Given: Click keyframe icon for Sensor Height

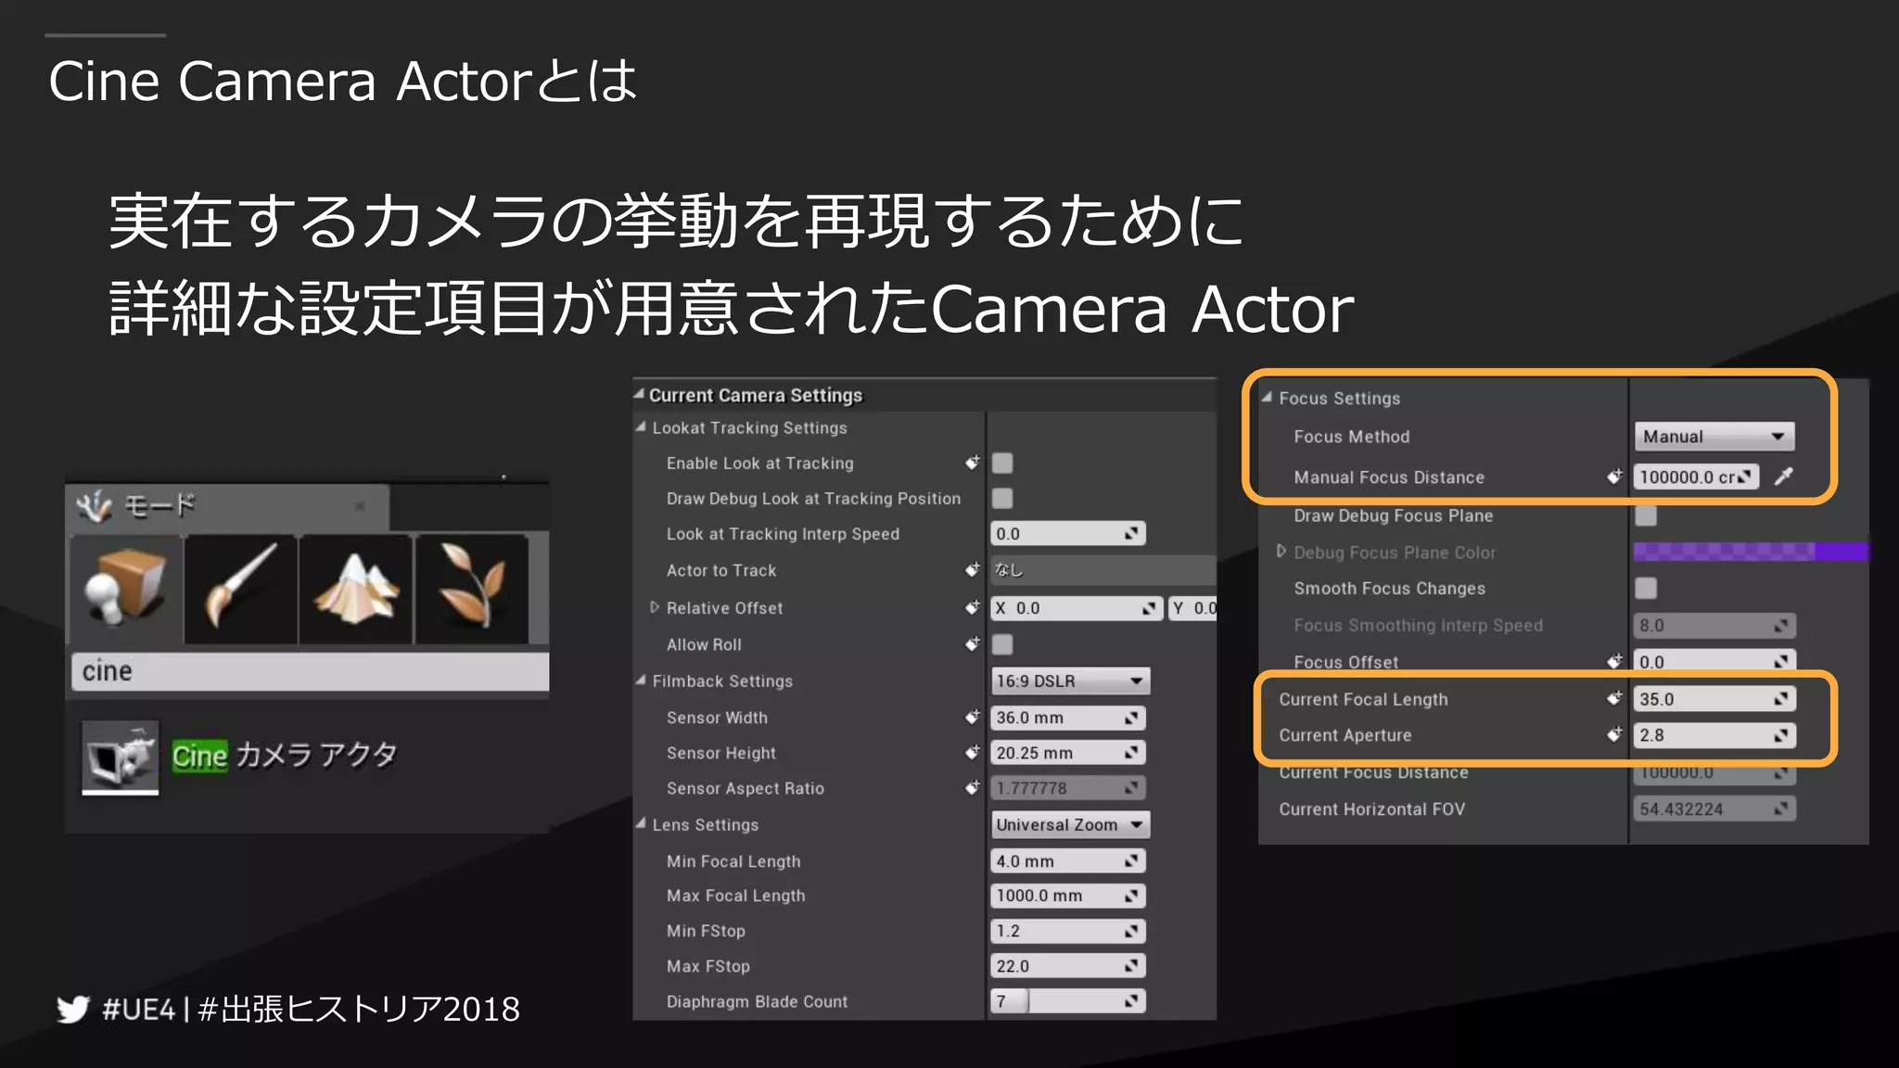Looking at the screenshot, I should click(x=972, y=752).
